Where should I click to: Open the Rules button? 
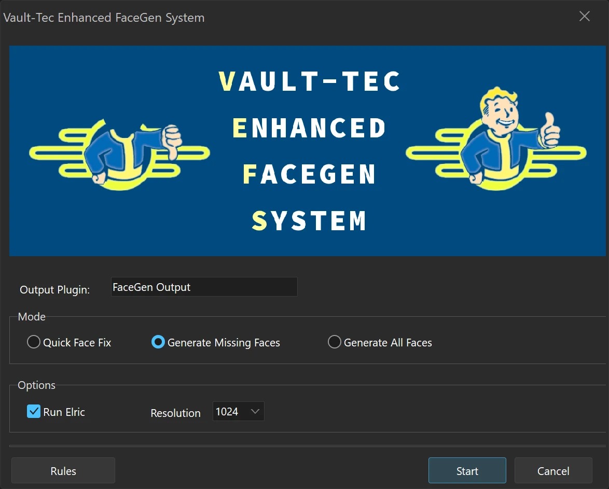[x=63, y=471]
